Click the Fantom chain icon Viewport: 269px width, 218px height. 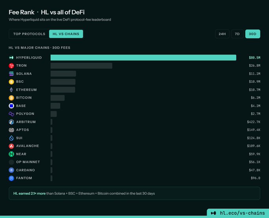click(11, 178)
